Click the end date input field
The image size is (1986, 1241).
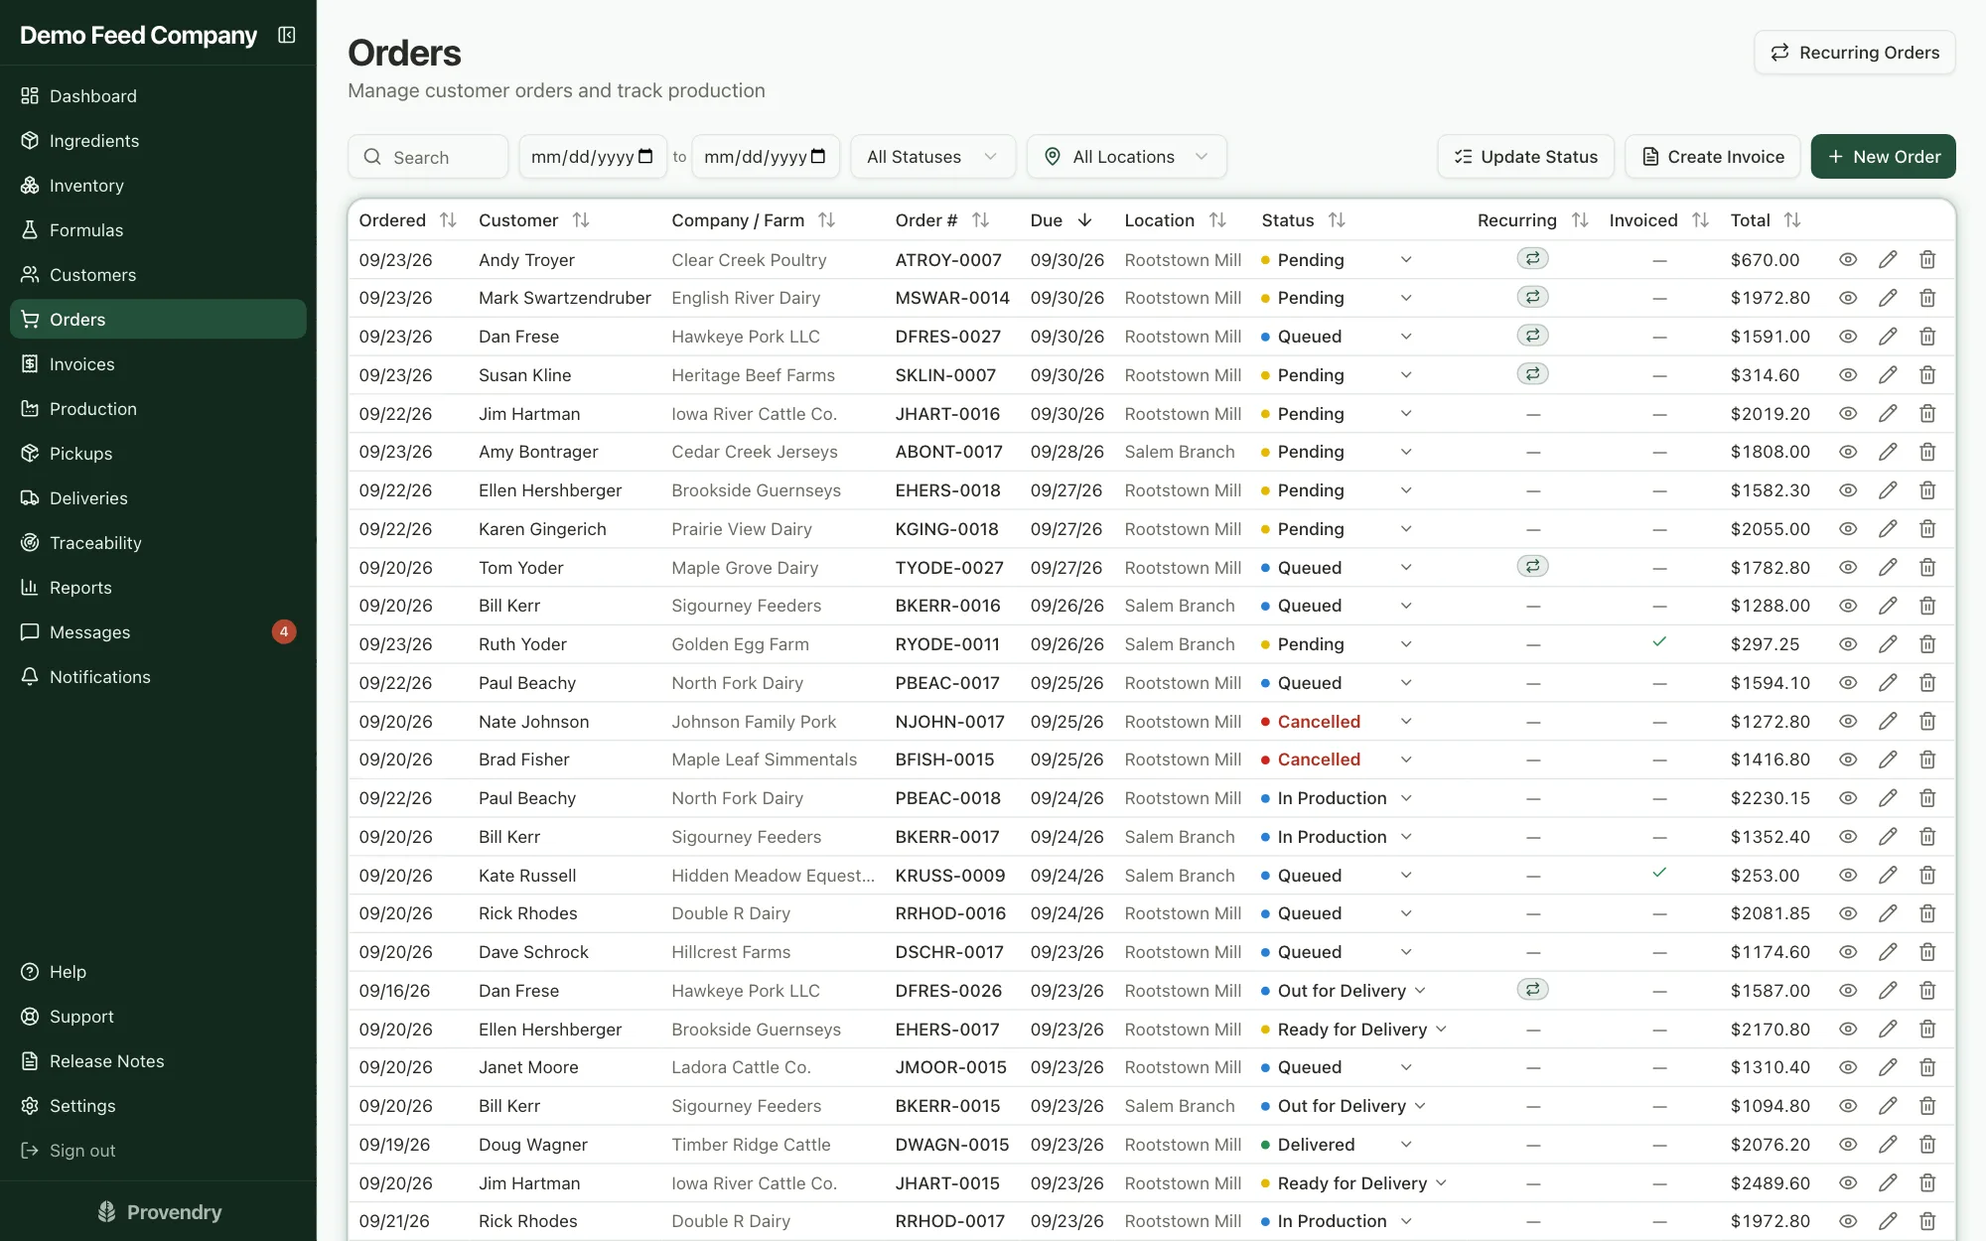[765, 157]
